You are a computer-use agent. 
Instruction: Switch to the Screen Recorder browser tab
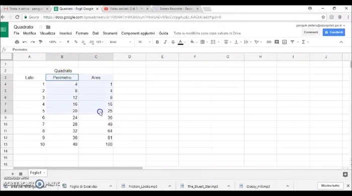coord(177,9)
